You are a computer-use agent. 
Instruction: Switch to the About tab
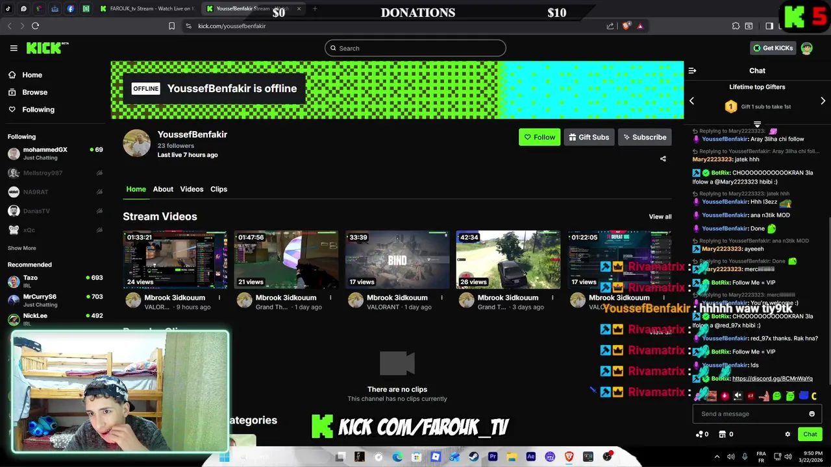(163, 189)
